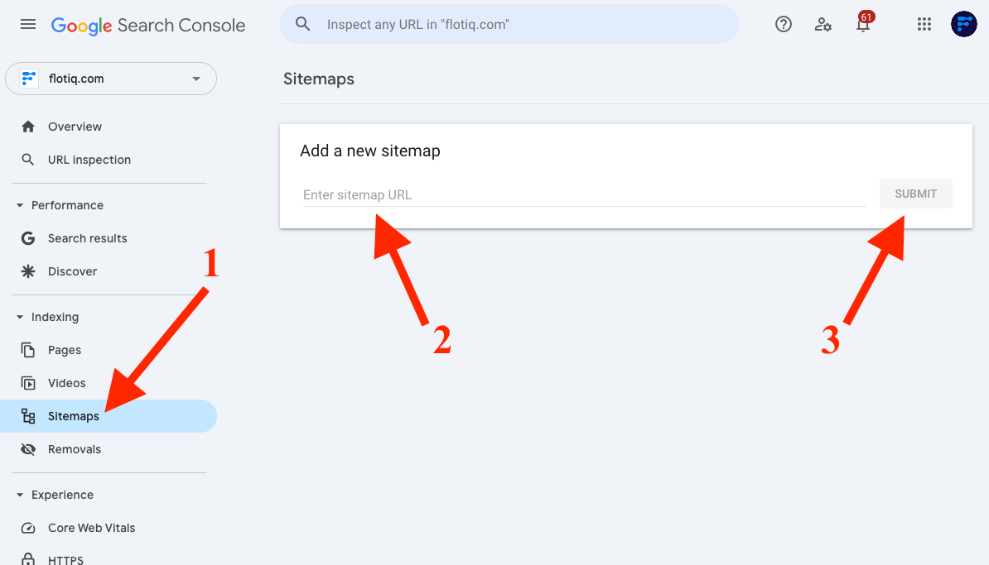Collapse the Performance section
This screenshot has width=989, height=565.
pos(20,205)
